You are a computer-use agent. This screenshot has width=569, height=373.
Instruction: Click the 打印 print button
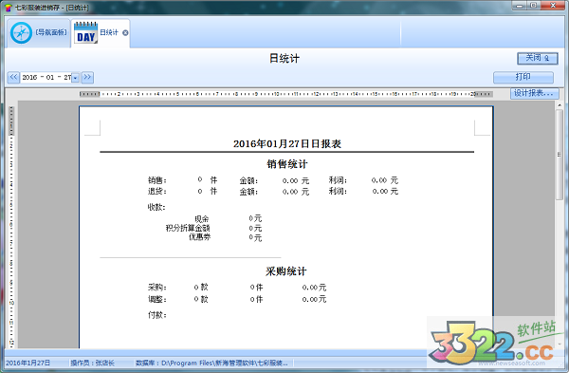point(523,77)
